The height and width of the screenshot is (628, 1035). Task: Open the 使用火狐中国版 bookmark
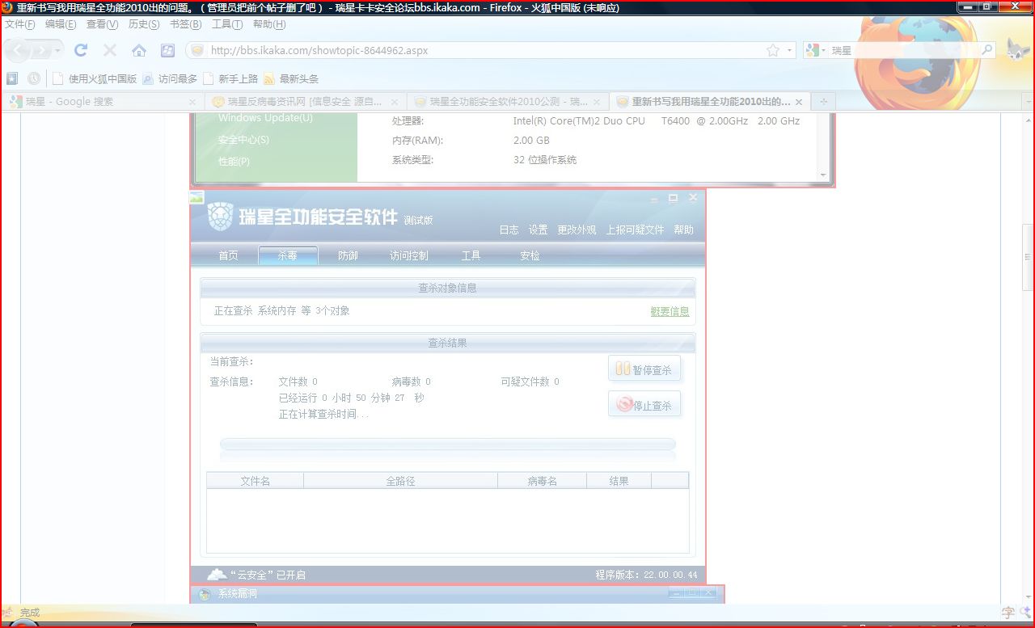pyautogui.click(x=95, y=78)
